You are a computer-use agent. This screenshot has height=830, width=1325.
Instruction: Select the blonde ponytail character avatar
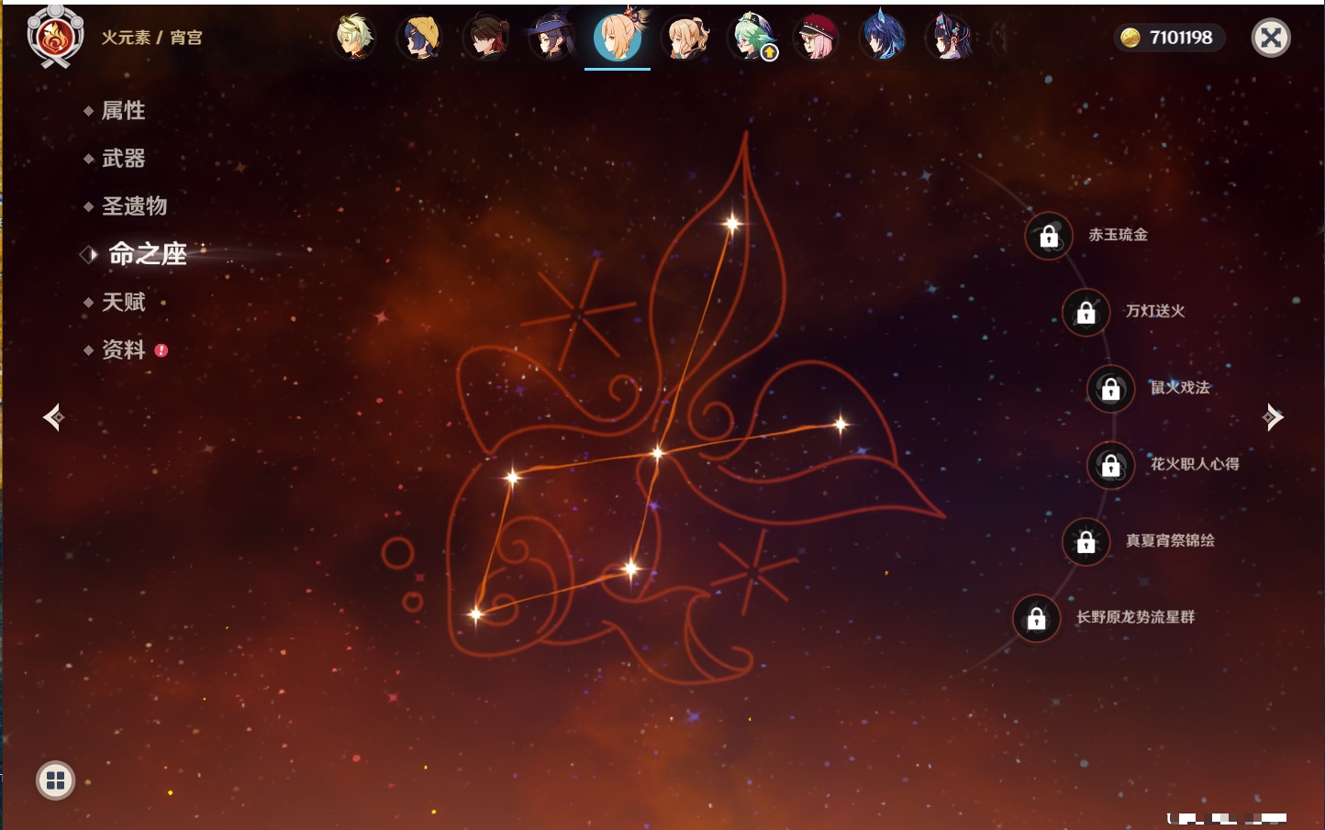tap(685, 38)
